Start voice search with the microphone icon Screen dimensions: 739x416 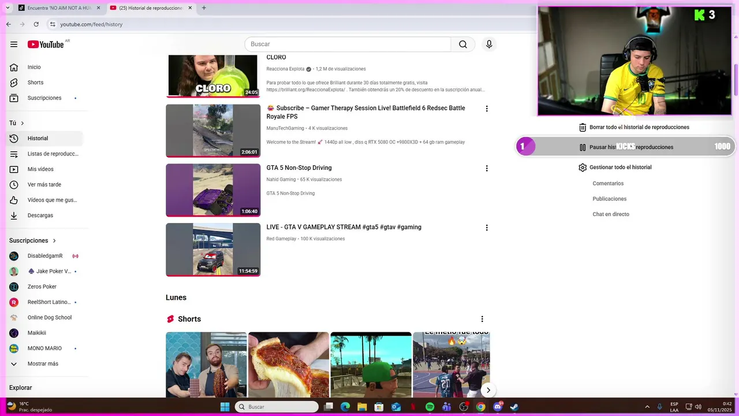tap(489, 44)
